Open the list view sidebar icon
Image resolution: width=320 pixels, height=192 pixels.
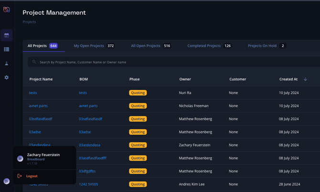(7, 50)
